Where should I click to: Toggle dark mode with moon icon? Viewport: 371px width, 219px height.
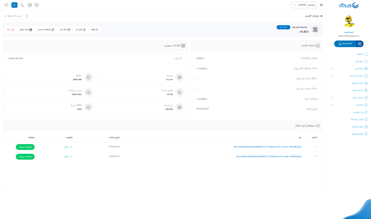click(x=22, y=5)
